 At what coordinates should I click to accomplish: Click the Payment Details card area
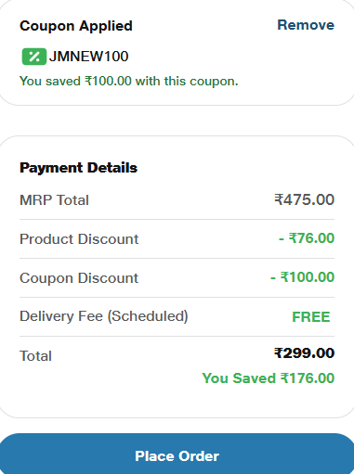pyautogui.click(x=177, y=276)
